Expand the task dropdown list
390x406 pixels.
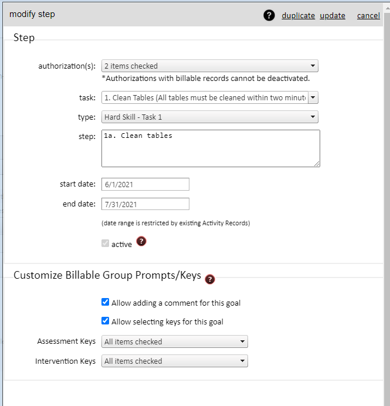pos(210,97)
